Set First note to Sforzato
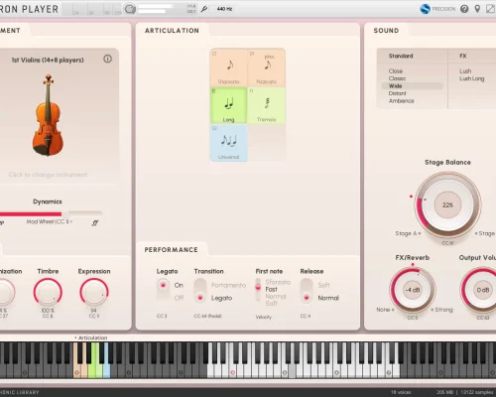The width and height of the screenshot is (496, 397). (278, 282)
